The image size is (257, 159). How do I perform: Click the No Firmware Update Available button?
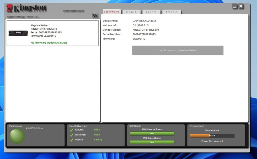pyautogui.click(x=178, y=50)
